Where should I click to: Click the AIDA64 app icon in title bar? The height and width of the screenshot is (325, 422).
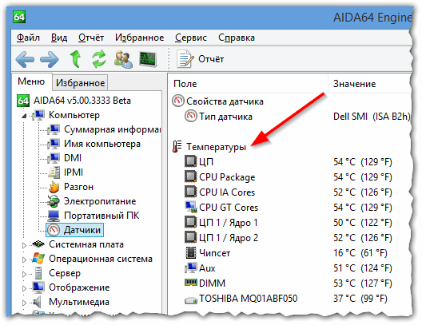click(19, 18)
